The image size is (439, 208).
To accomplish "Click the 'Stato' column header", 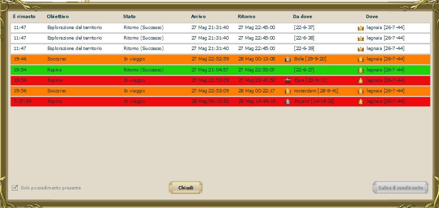I will (129, 17).
